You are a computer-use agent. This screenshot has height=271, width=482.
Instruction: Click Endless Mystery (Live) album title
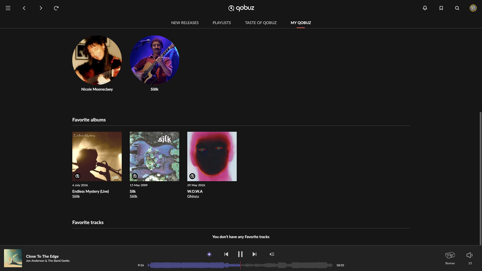pyautogui.click(x=91, y=191)
